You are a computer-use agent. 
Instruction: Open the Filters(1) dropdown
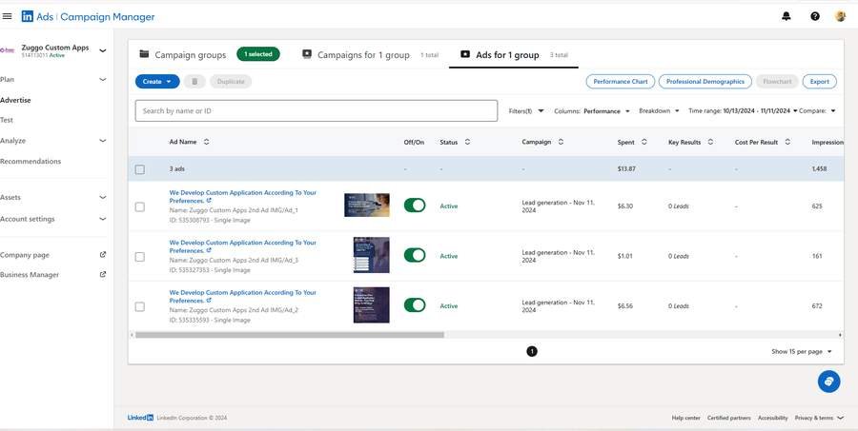[526, 111]
